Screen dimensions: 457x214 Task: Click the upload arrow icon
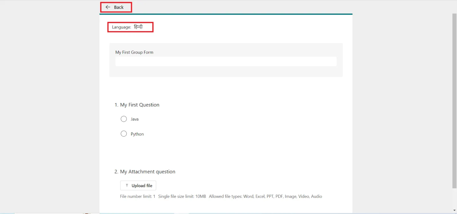coord(127,185)
